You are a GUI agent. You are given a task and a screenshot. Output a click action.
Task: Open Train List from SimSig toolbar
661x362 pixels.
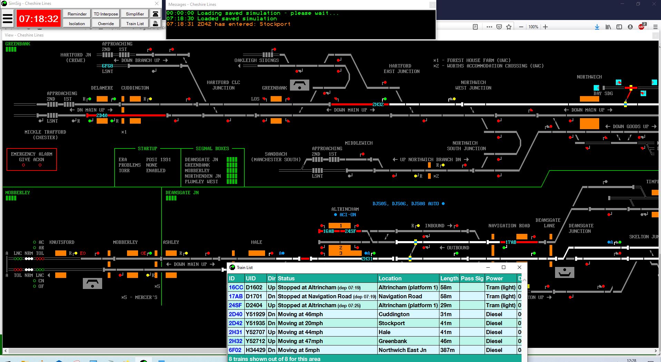point(135,23)
